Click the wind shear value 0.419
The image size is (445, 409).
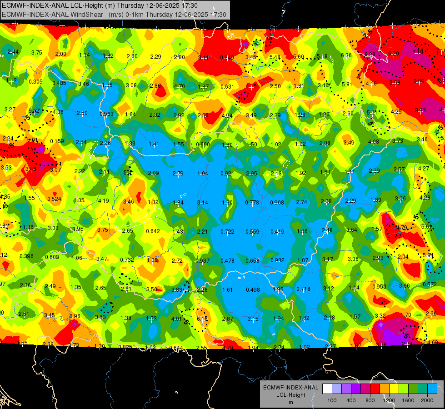click(x=277, y=232)
